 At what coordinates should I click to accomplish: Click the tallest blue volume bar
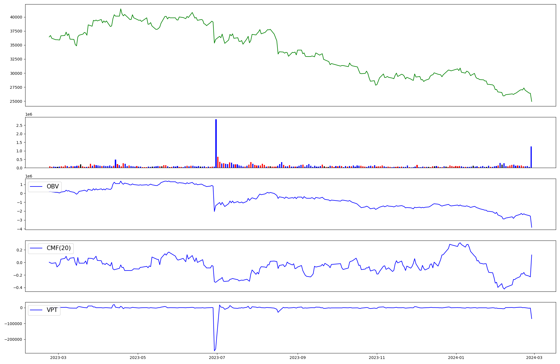(x=216, y=143)
